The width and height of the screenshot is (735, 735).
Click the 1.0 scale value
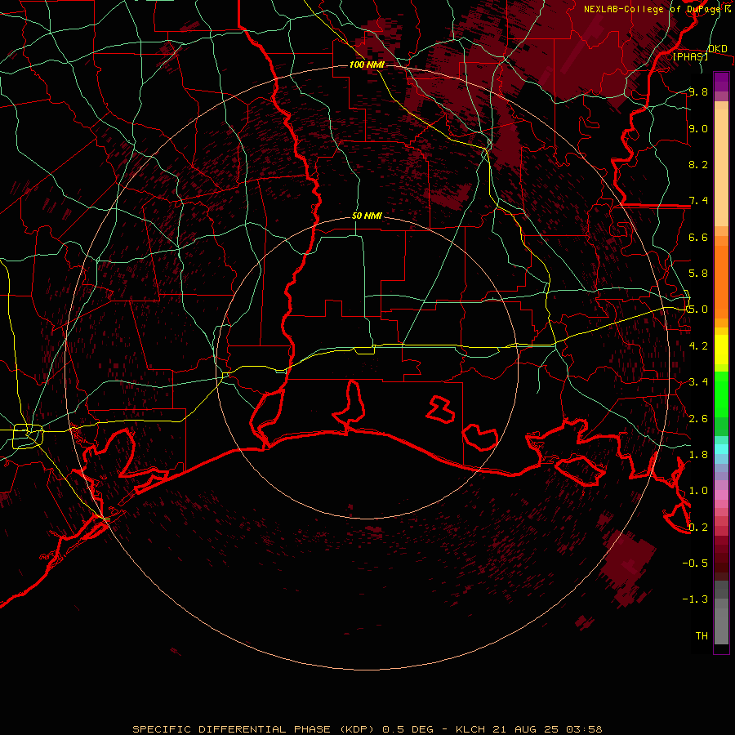pyautogui.click(x=698, y=491)
